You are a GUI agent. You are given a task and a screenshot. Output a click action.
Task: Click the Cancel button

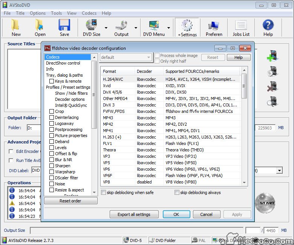click(x=206, y=214)
